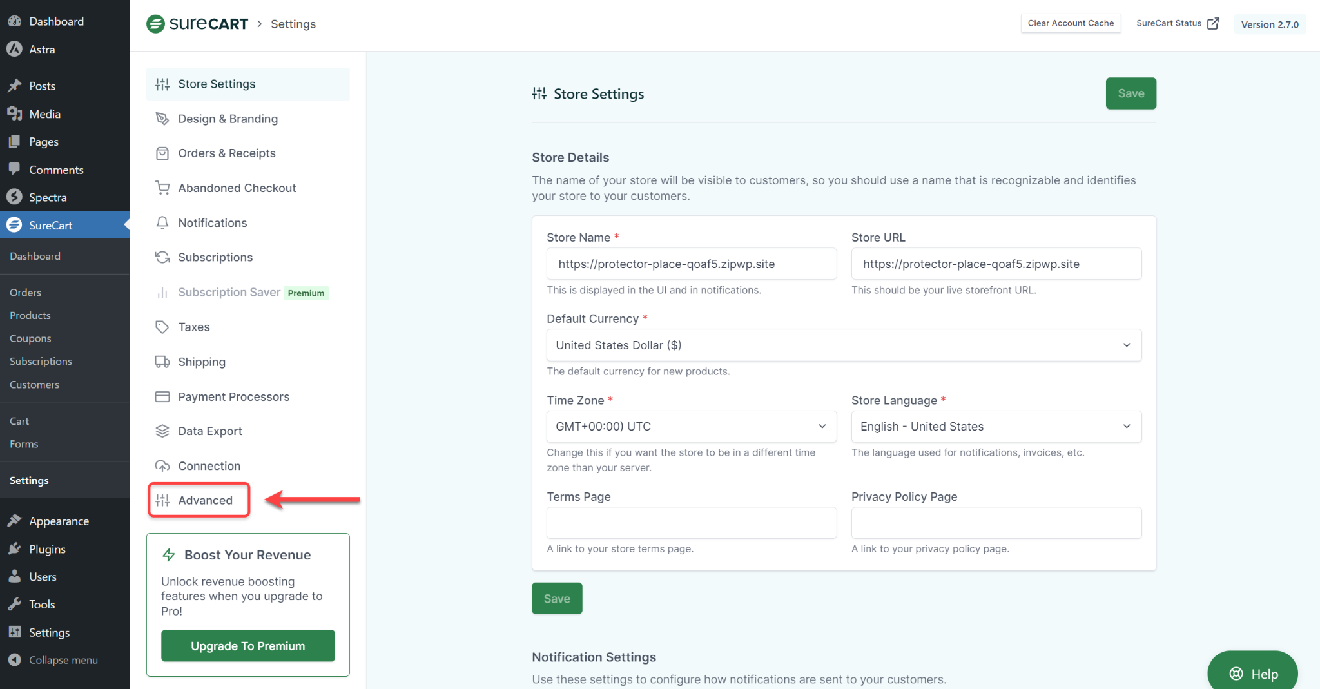Select the Design & Branding paintbrush icon
Viewport: 1320px width, 689px height.
click(162, 119)
